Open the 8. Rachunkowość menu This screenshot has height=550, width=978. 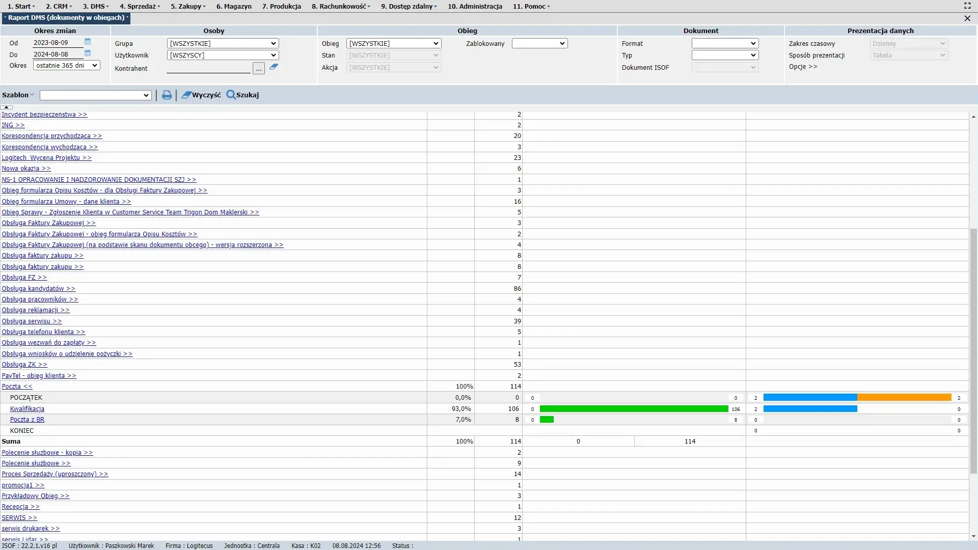[341, 7]
